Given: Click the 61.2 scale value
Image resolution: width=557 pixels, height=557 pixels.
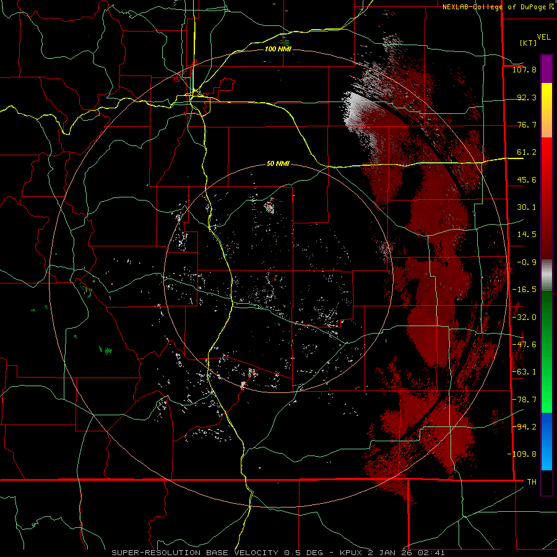Looking at the screenshot, I should [527, 152].
